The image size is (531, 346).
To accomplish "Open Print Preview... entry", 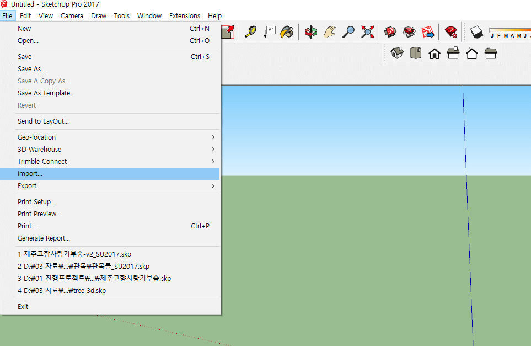I will point(110,214).
